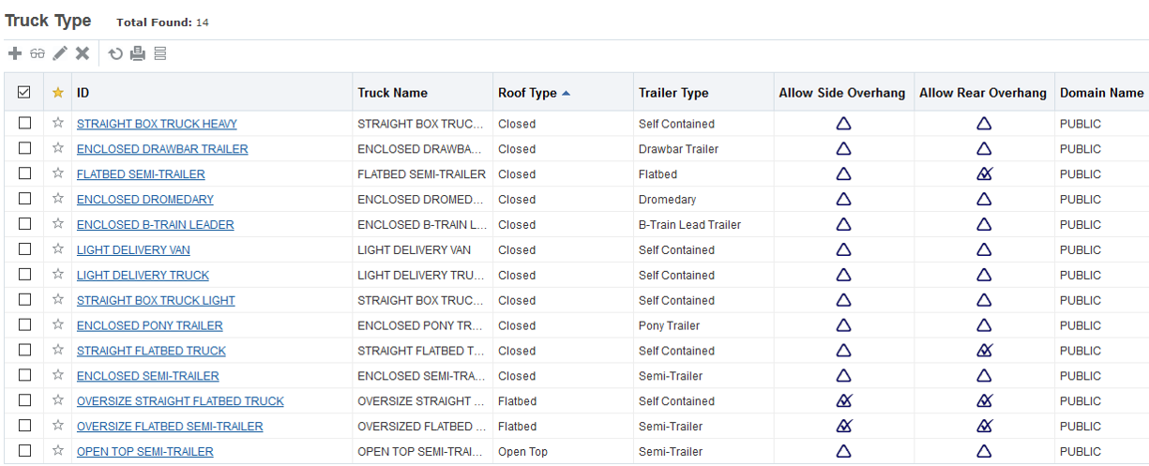Click the view glasses icon in toolbar
1149x466 pixels.
tap(38, 54)
